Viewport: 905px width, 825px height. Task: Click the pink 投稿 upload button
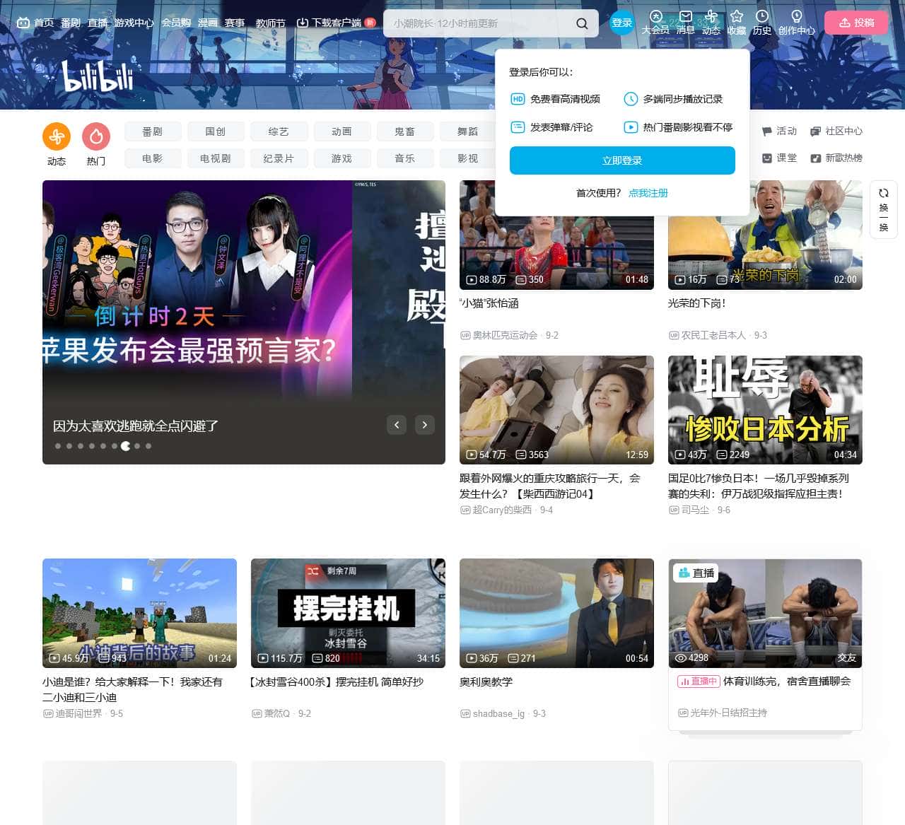tap(856, 23)
